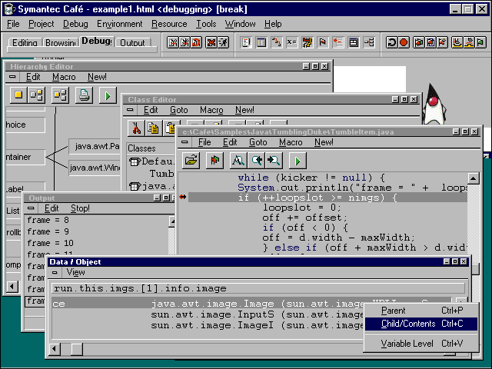
Task: Open the Data / Object window control menu box
Action: (x=55, y=272)
